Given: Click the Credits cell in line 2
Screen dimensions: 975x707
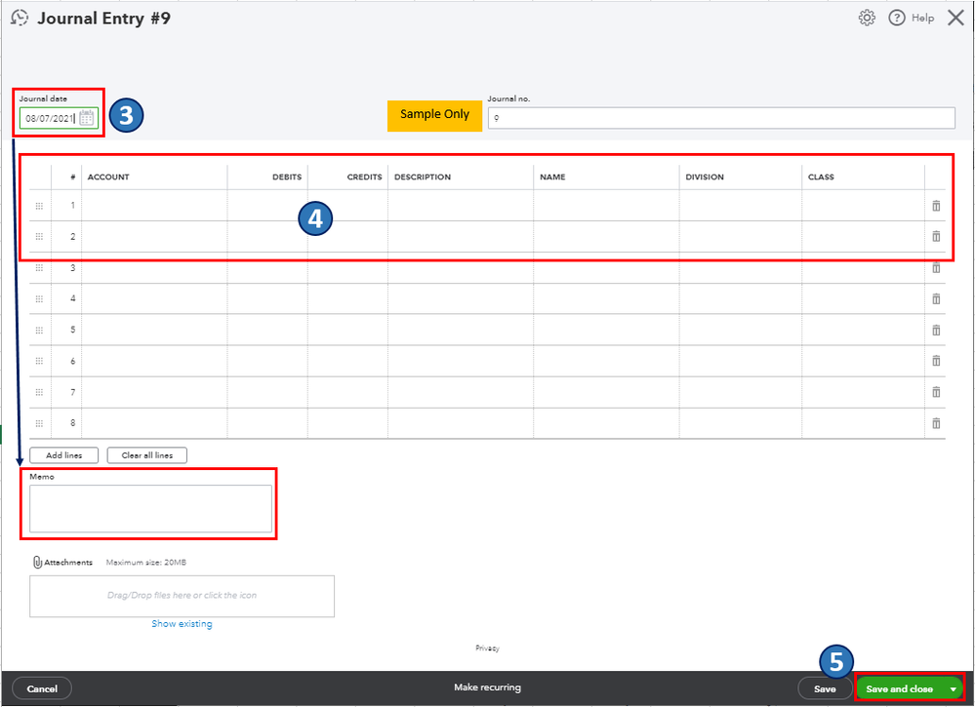Looking at the screenshot, I should (x=347, y=237).
